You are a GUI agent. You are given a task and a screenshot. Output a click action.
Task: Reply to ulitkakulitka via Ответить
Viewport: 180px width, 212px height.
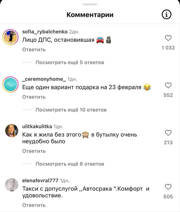[34, 151]
